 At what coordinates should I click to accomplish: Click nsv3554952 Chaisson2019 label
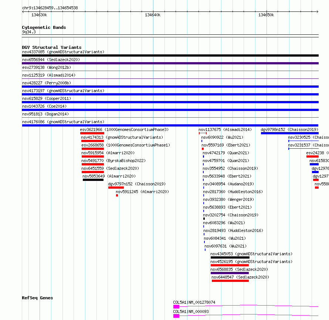[230, 168]
